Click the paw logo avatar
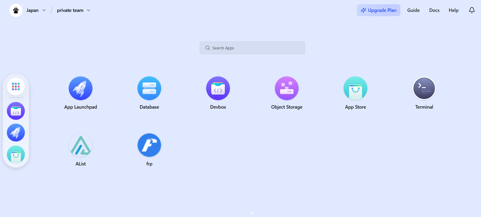This screenshot has height=217, width=481. tap(16, 10)
